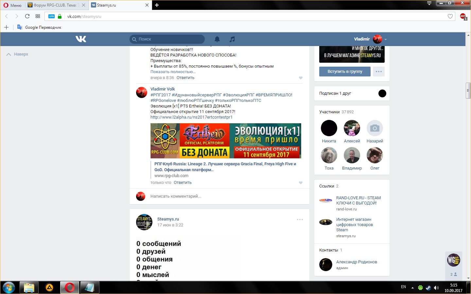Open the Ertheia Эволюция banner image
Screen dimensions: 471x294
pos(226,141)
